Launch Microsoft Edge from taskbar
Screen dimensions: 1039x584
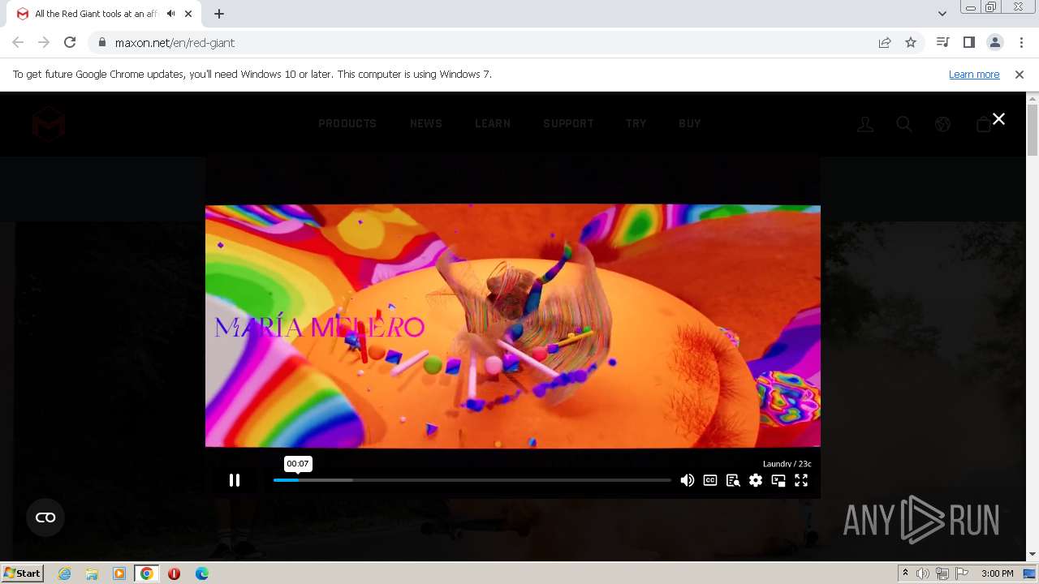click(x=201, y=573)
